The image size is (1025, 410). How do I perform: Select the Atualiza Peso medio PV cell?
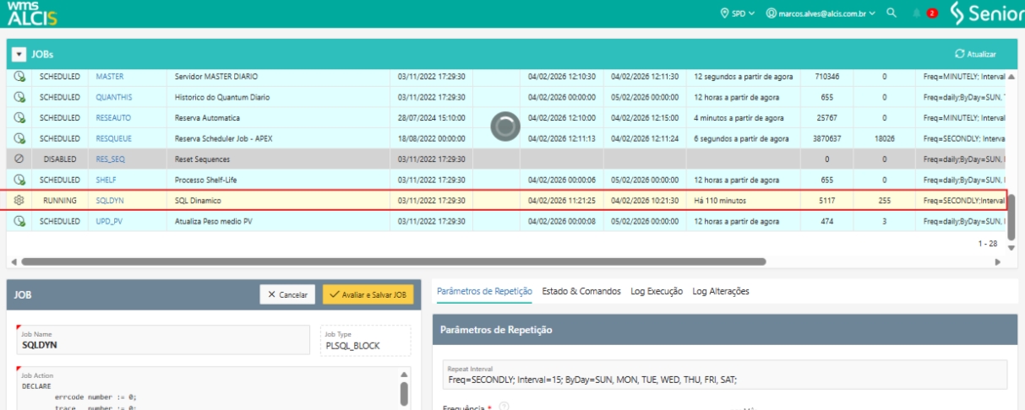[279, 221]
